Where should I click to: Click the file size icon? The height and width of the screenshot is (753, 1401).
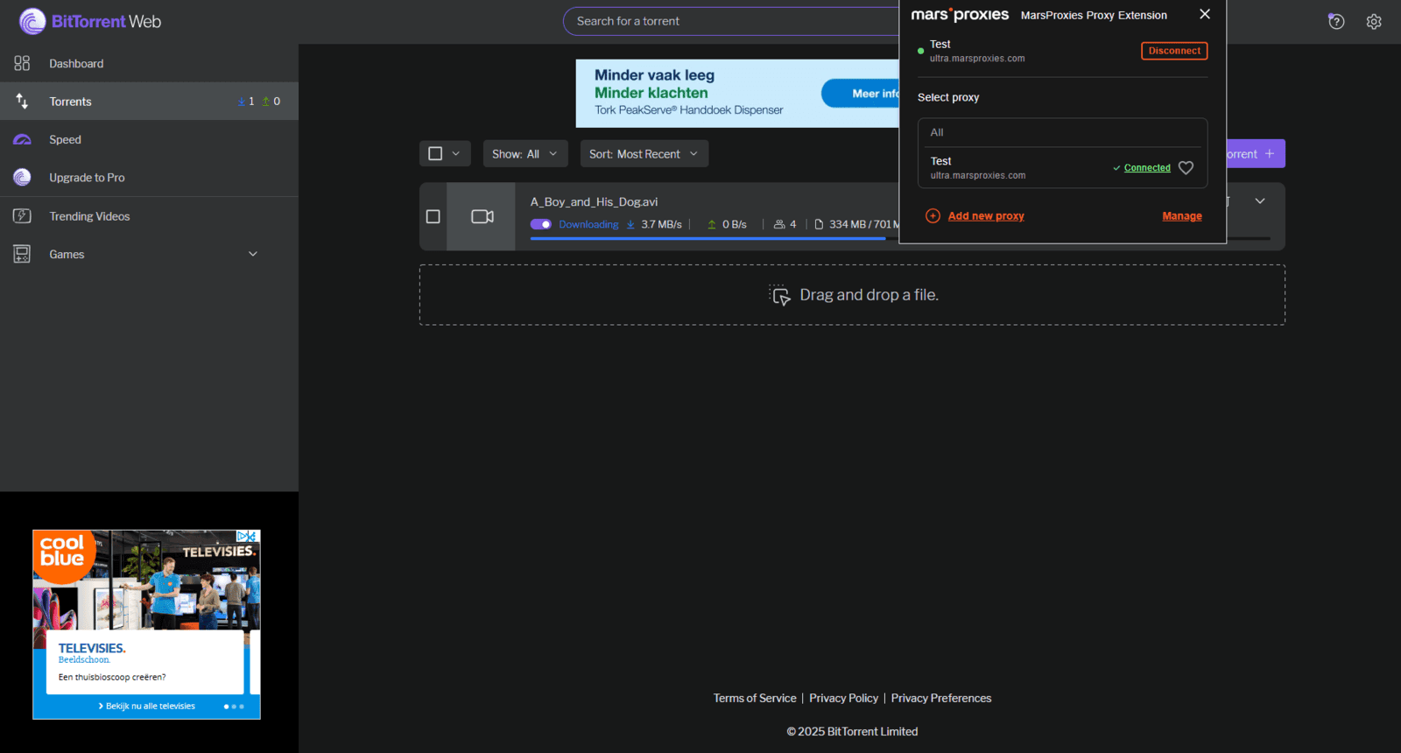click(x=819, y=224)
